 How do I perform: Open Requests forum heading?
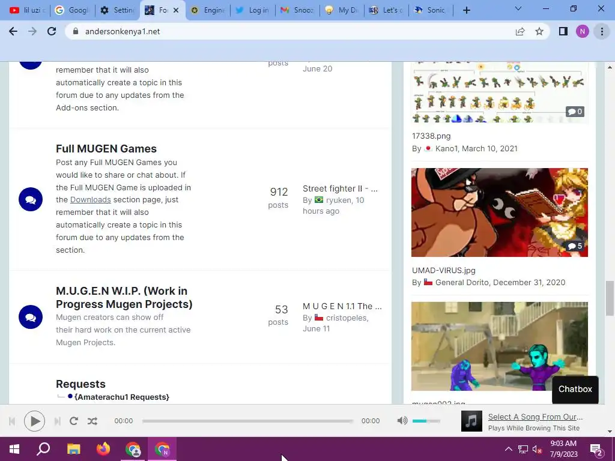point(81,384)
